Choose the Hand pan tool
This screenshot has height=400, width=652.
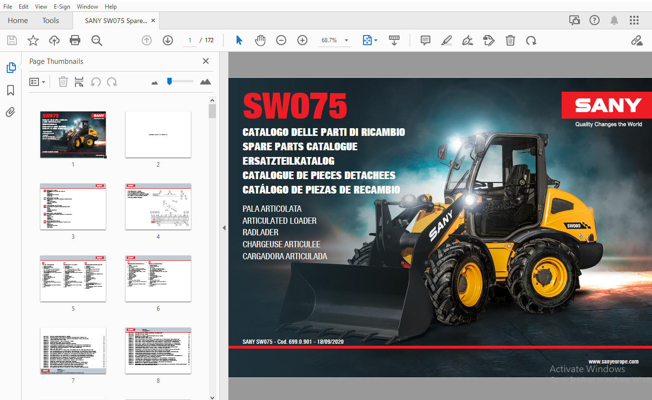point(260,40)
